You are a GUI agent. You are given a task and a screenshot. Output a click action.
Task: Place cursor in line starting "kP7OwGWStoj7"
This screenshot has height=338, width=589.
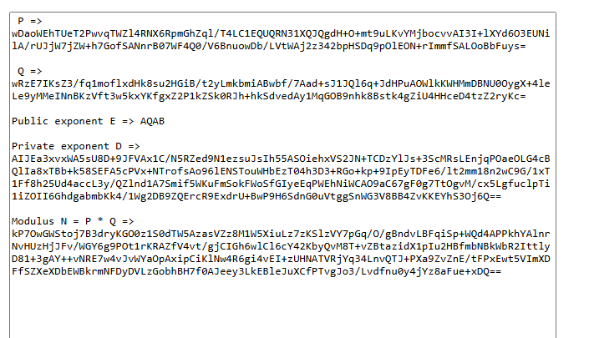pos(281,234)
